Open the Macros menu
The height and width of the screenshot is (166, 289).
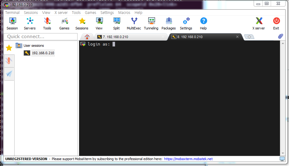point(124,12)
